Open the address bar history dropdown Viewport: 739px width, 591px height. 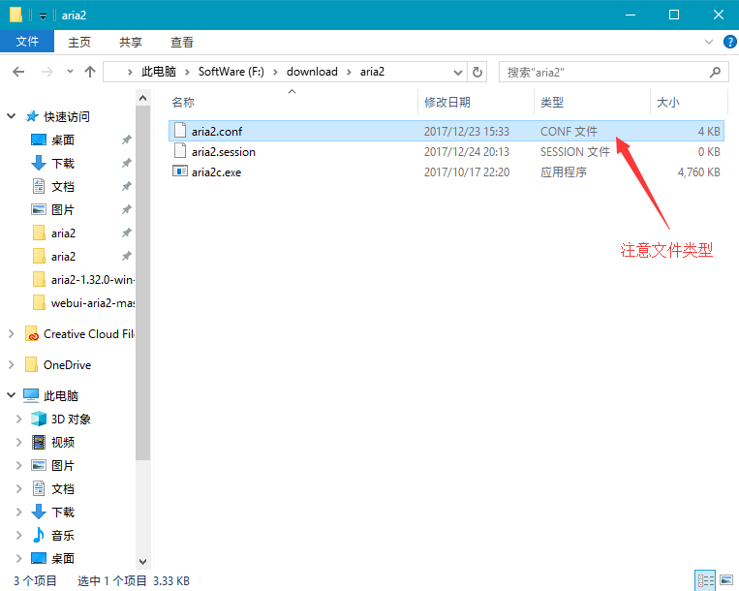pyautogui.click(x=455, y=72)
